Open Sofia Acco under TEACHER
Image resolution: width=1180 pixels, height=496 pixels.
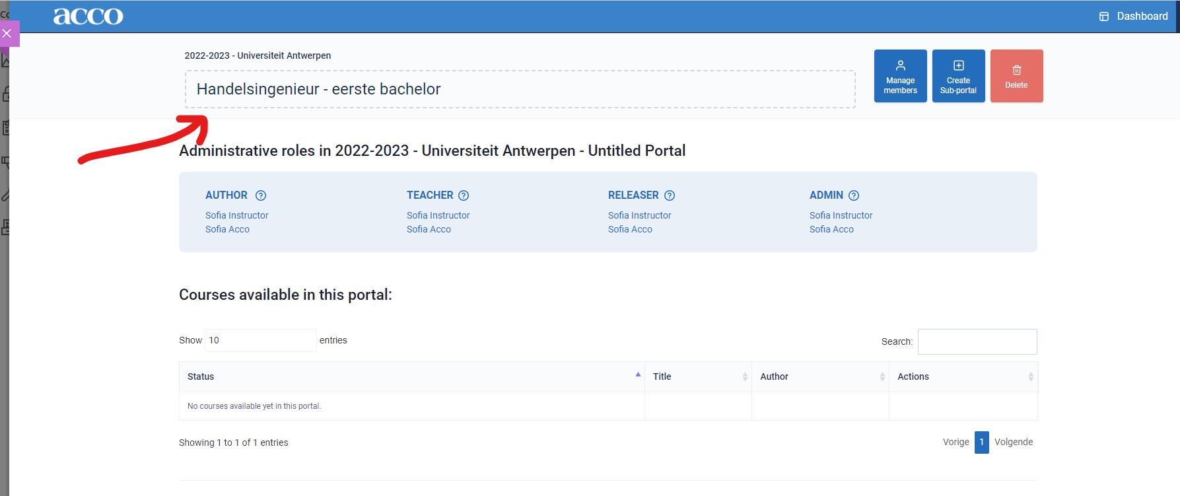click(x=429, y=229)
